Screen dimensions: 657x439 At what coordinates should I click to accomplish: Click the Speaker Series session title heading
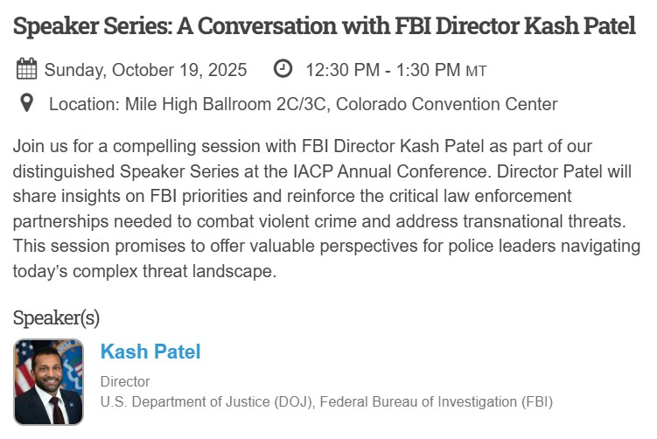pos(325,26)
